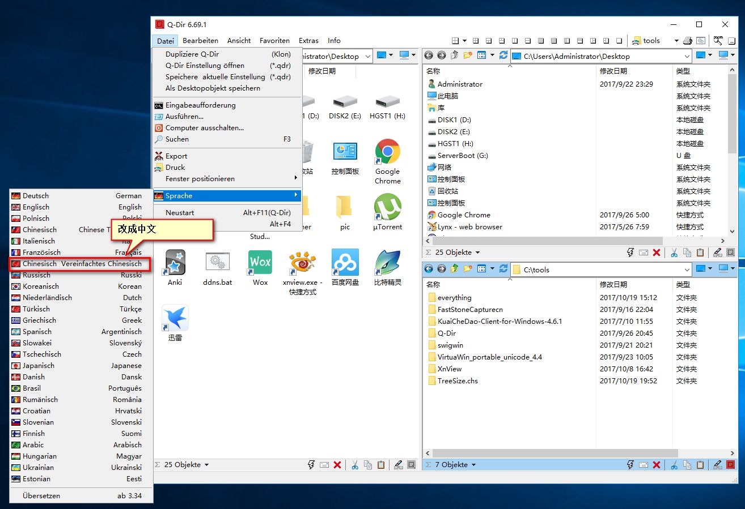Screen dimensions: 745x509
Task: Open view mode dropdown arrow in C:\tools pane
Action: (492, 269)
